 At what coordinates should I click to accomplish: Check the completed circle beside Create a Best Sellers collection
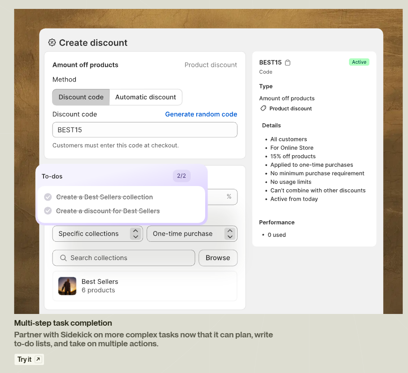click(47, 197)
